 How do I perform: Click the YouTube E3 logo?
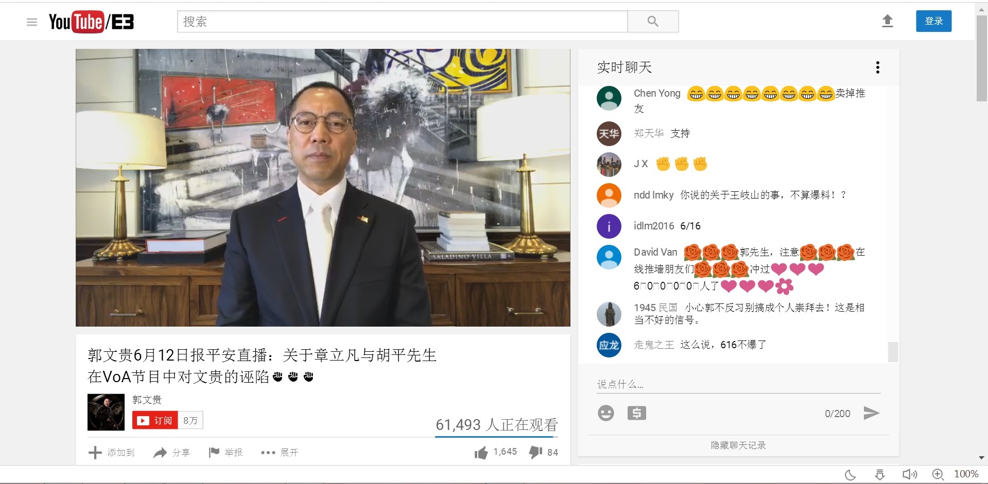tap(91, 22)
